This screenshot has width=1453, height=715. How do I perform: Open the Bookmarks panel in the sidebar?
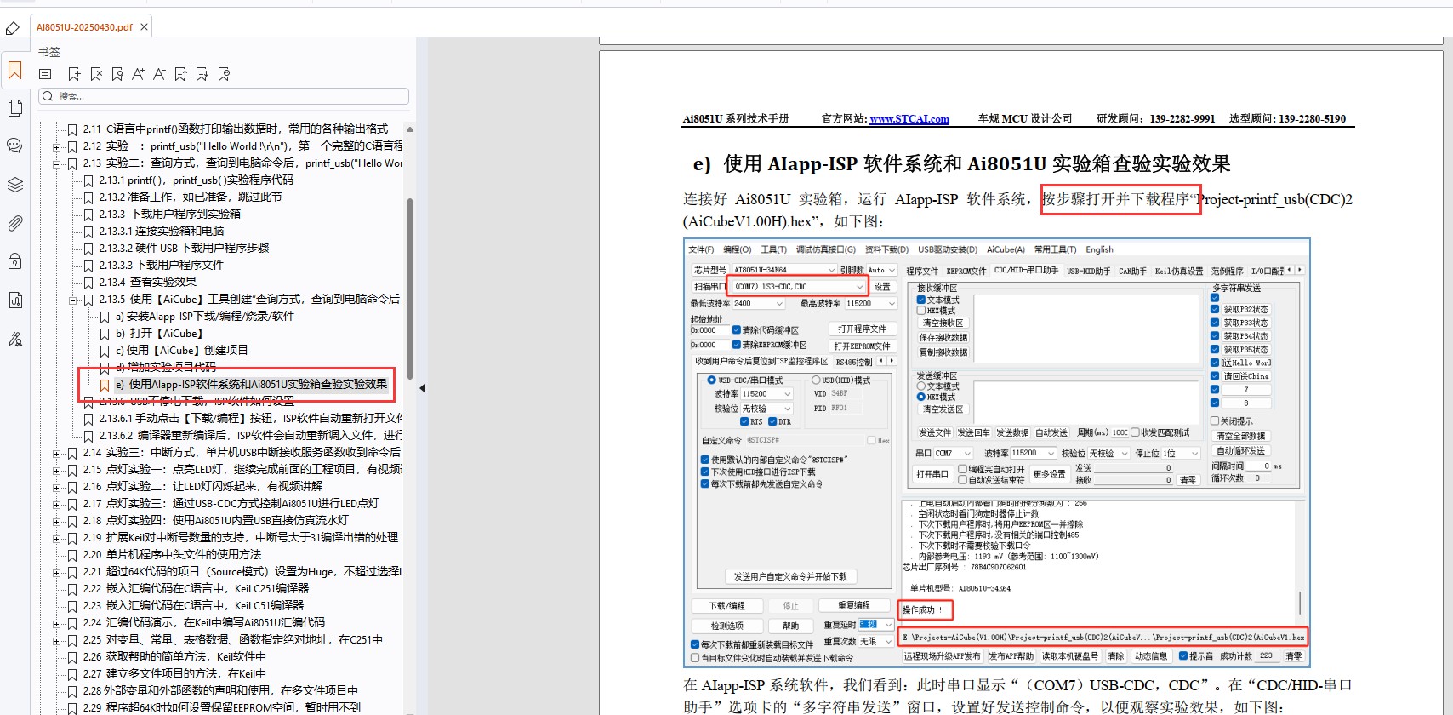pos(14,70)
